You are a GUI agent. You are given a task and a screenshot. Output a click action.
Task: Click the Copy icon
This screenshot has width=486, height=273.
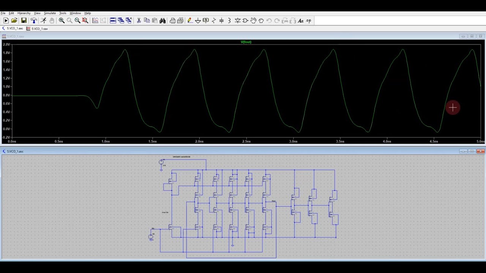147,20
